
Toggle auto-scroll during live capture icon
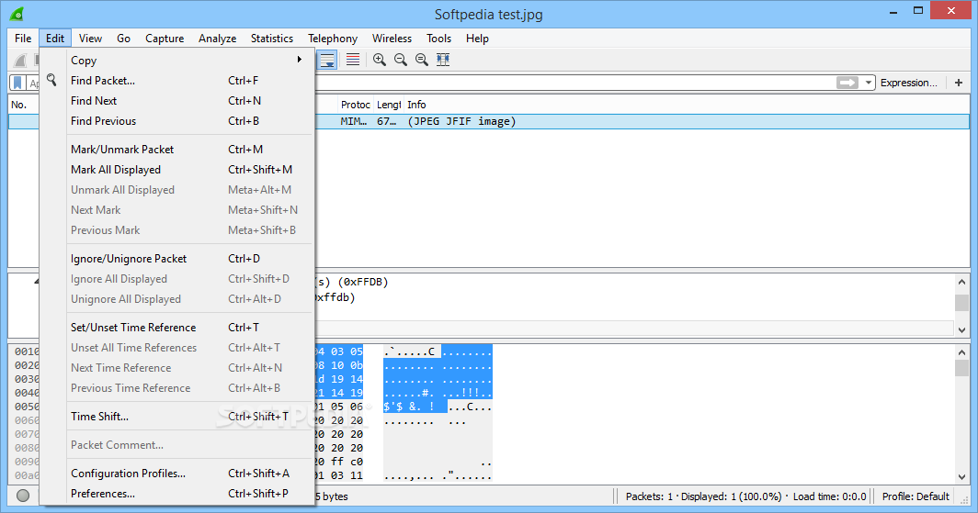(x=327, y=60)
